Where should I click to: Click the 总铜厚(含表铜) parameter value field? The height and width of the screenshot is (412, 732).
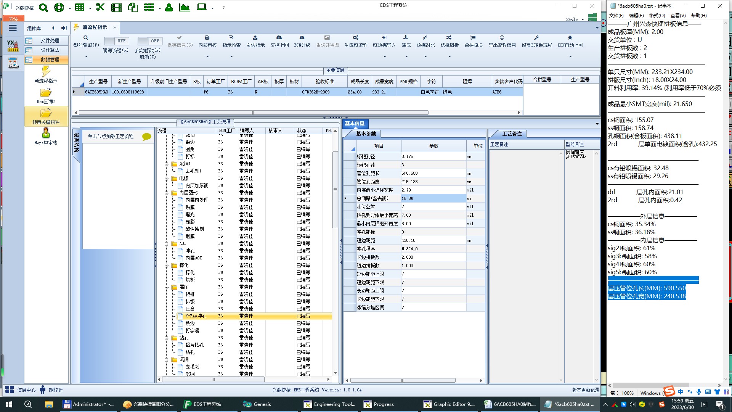pyautogui.click(x=433, y=198)
